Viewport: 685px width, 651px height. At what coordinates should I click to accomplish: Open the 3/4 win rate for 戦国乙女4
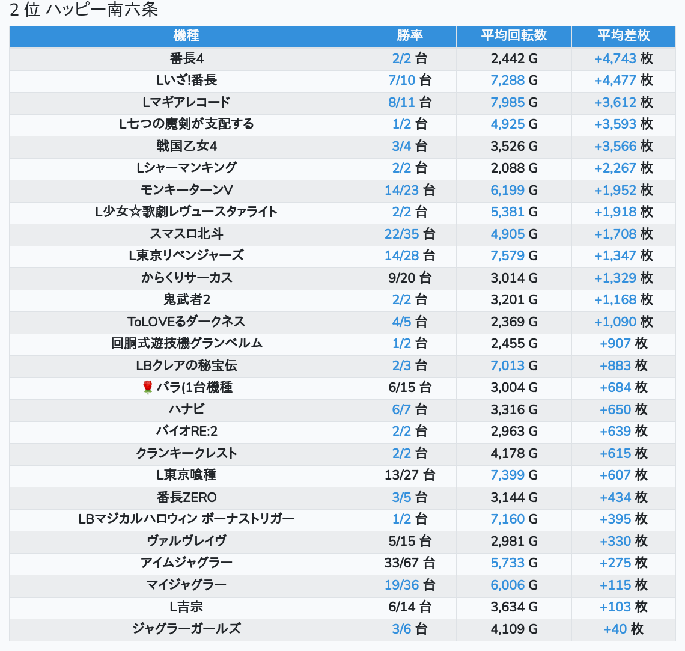401,147
